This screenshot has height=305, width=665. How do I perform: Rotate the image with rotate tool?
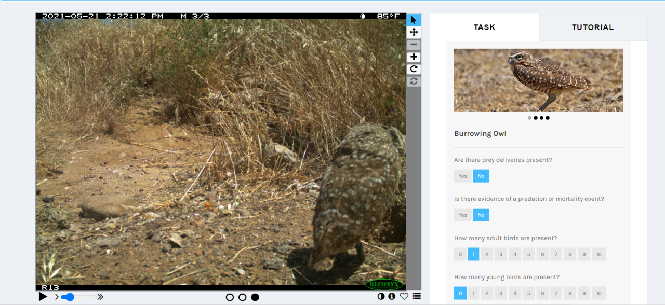[x=414, y=69]
